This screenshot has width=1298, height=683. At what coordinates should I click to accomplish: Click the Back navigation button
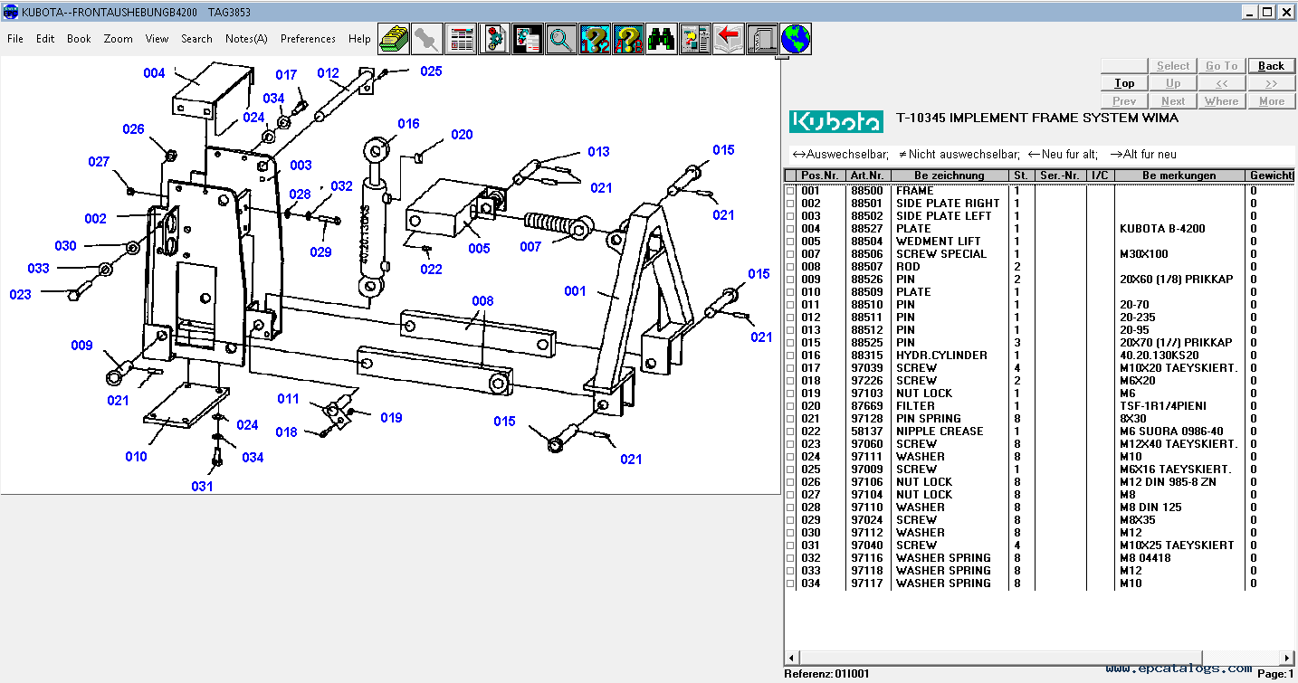[x=1271, y=66]
